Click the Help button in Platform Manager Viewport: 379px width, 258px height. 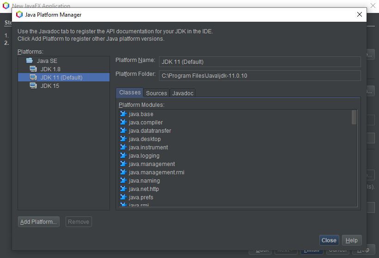pos(352,240)
